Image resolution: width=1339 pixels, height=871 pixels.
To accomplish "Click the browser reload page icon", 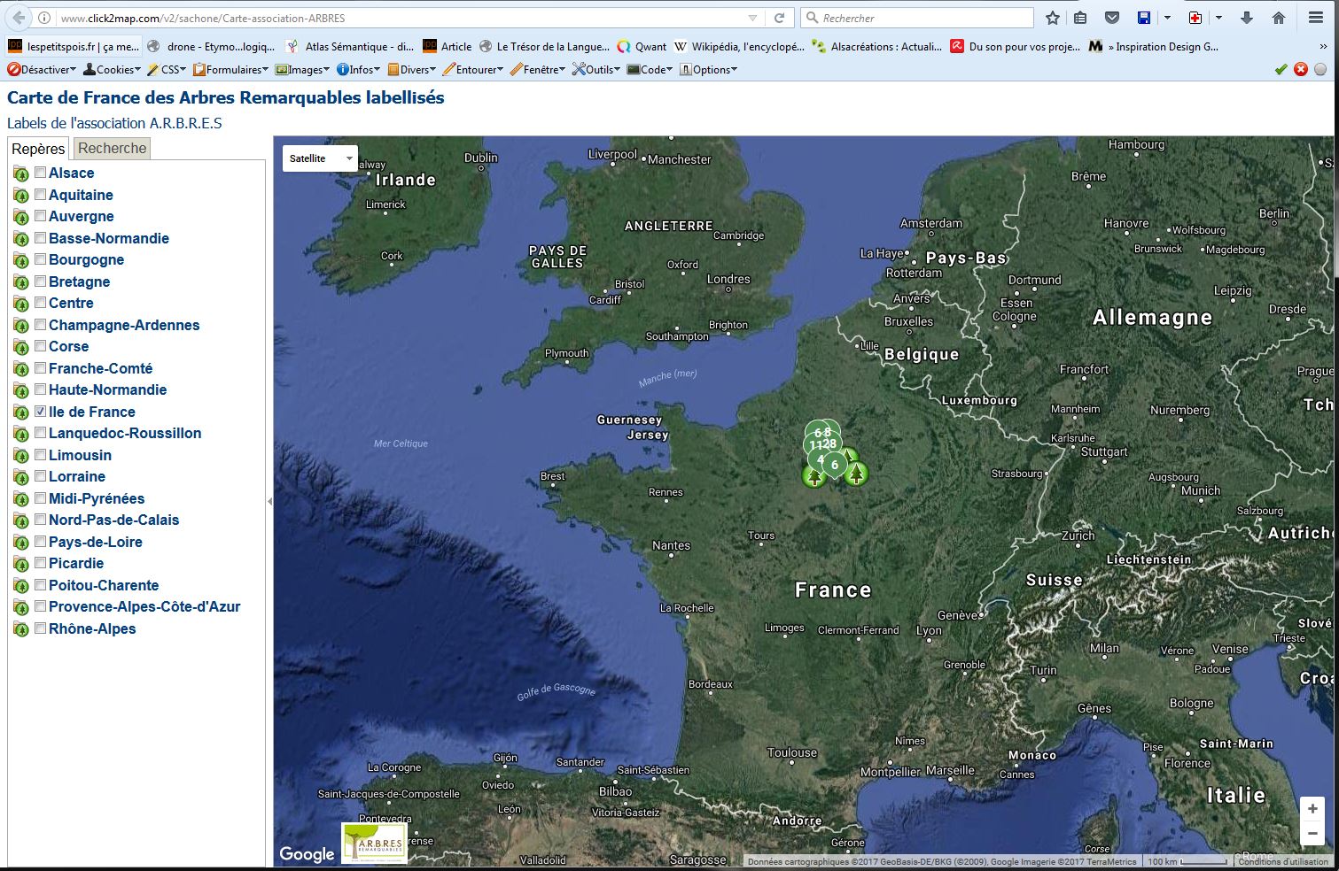I will [779, 18].
